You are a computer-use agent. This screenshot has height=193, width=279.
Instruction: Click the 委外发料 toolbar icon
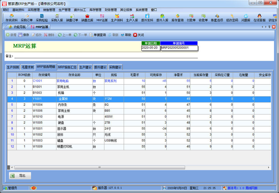[x=147, y=18]
